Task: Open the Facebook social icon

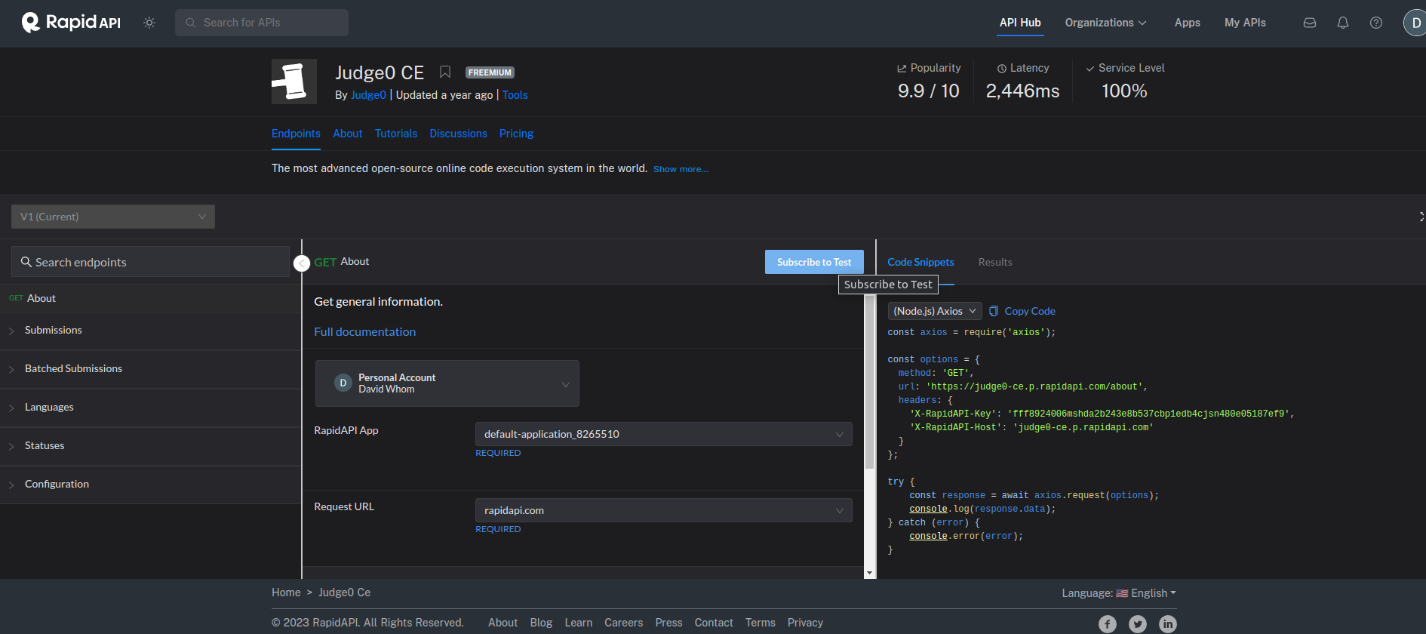Action: [x=1108, y=624]
